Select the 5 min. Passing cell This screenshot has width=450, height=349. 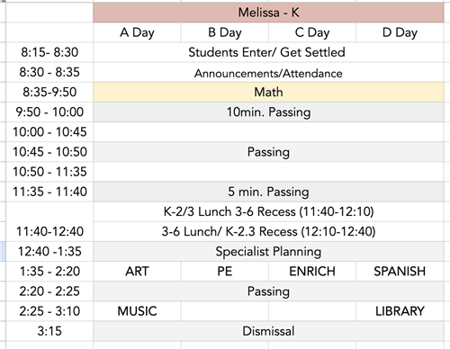click(268, 192)
